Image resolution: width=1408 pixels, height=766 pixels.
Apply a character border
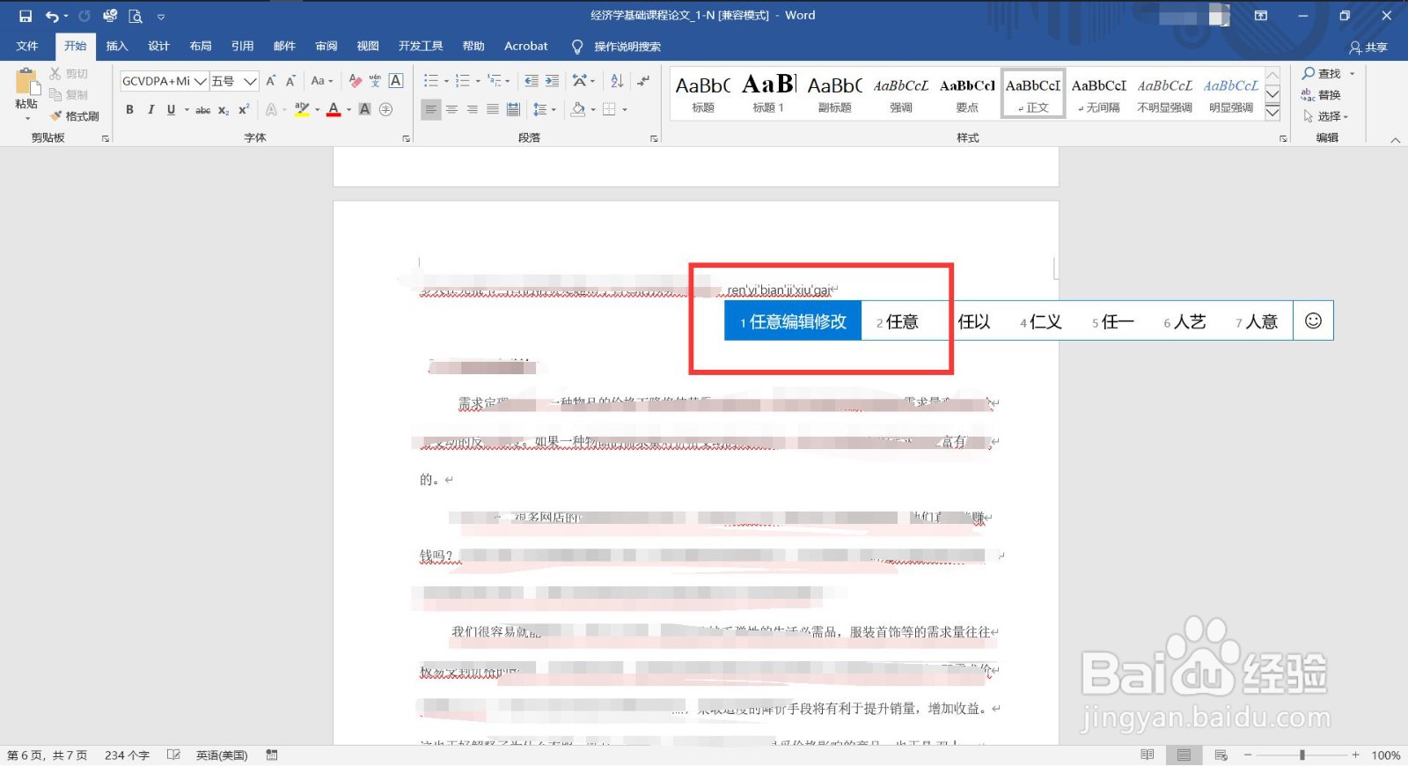tap(396, 81)
